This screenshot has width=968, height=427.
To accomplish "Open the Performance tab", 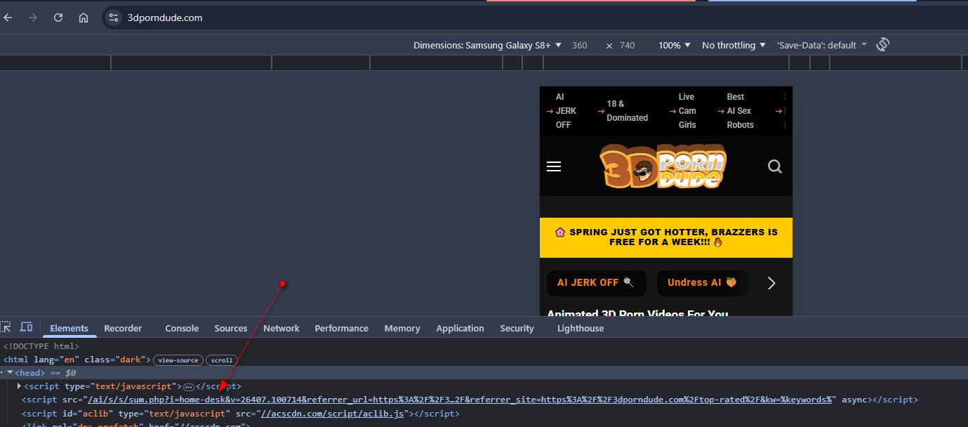I will tap(341, 328).
